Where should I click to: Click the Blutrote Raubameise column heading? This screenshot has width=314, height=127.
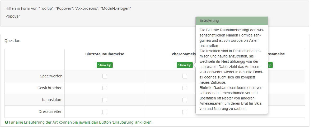[105, 54]
